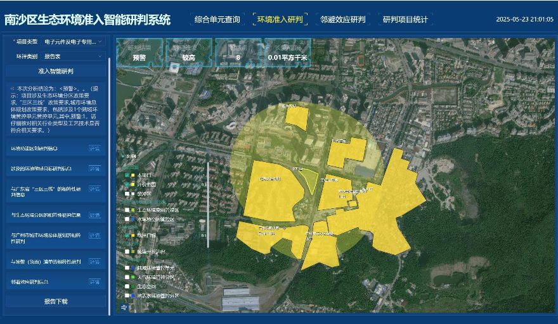Image resolution: width=558 pixels, height=324 pixels.
Task: Expand the 环评类别 dropdown
Action: (74, 56)
